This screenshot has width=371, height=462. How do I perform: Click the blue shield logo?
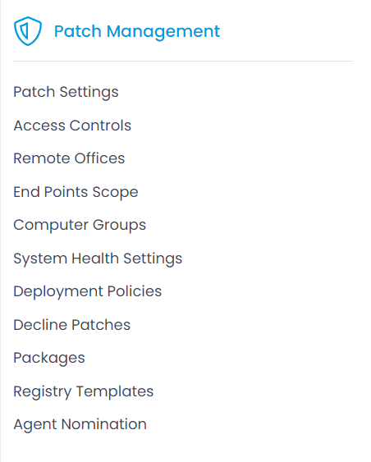tap(28, 31)
